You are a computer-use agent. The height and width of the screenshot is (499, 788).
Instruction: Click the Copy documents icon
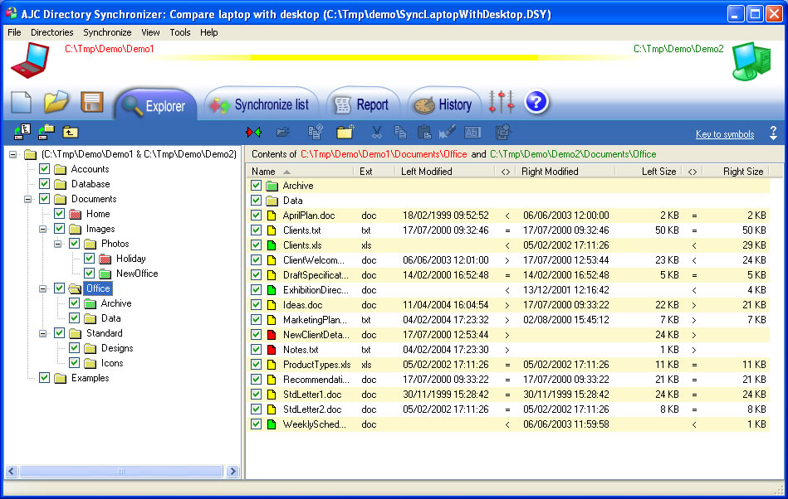[400, 133]
